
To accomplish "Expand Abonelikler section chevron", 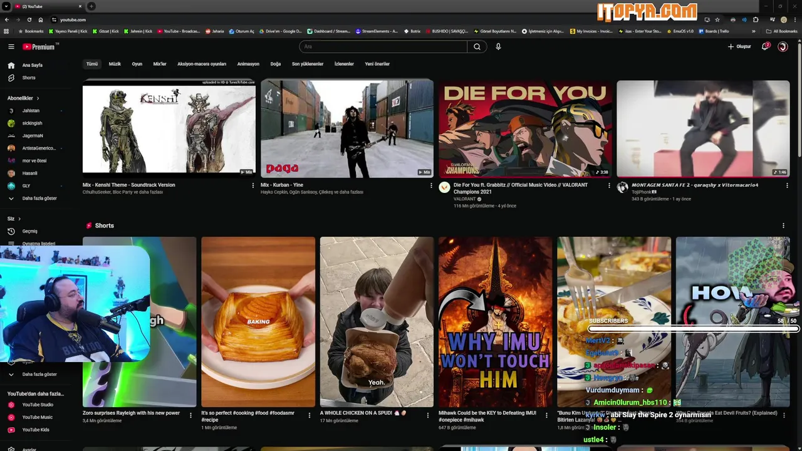I will [38, 98].
